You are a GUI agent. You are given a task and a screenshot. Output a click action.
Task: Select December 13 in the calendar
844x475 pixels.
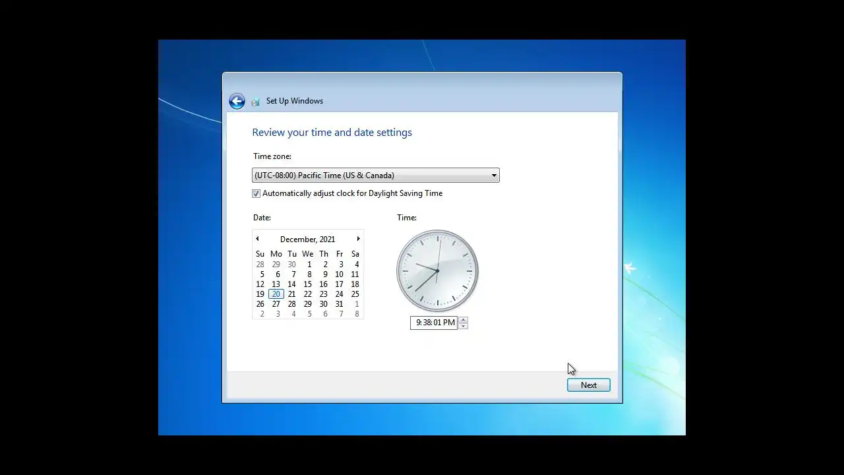pyautogui.click(x=276, y=284)
